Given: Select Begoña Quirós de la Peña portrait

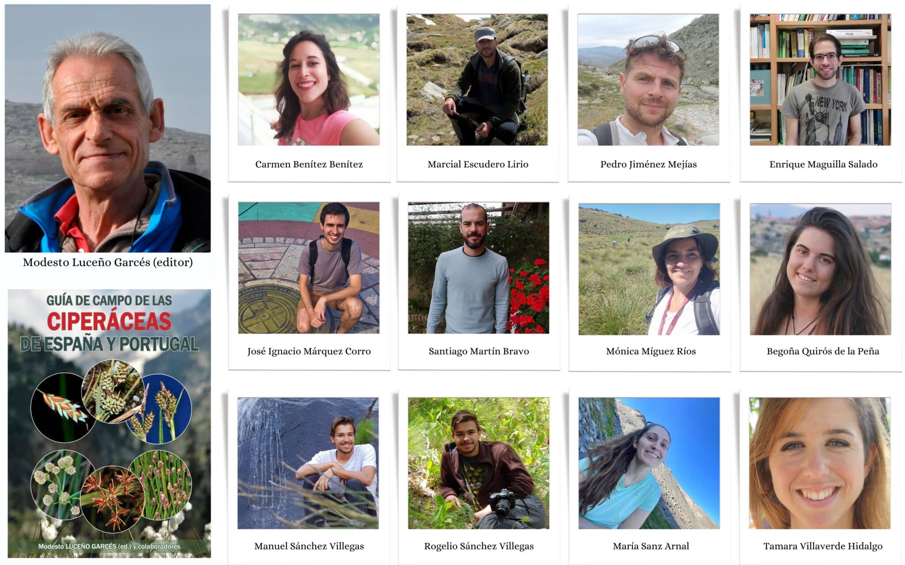Looking at the screenshot, I should pos(820,269).
